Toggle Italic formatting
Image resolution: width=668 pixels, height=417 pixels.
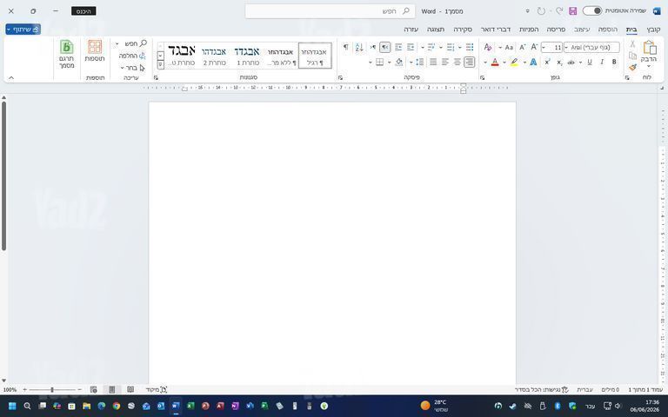[602, 63]
